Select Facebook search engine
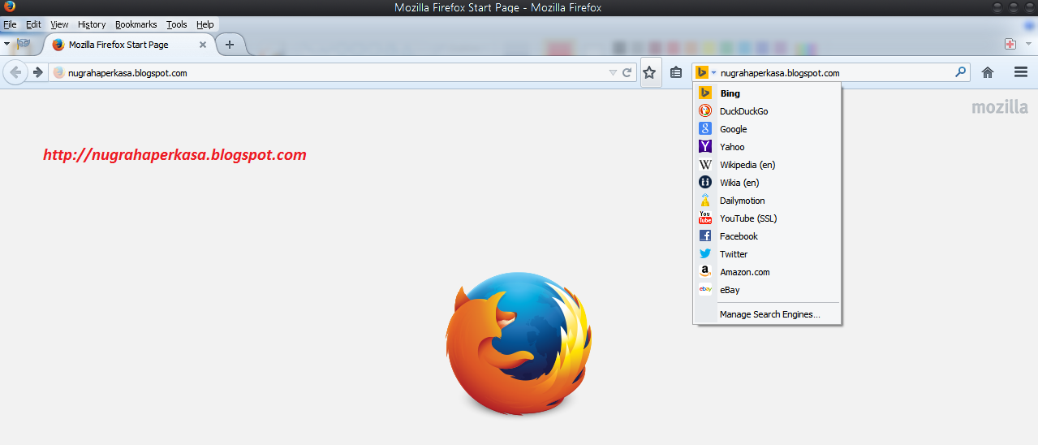 (767, 236)
